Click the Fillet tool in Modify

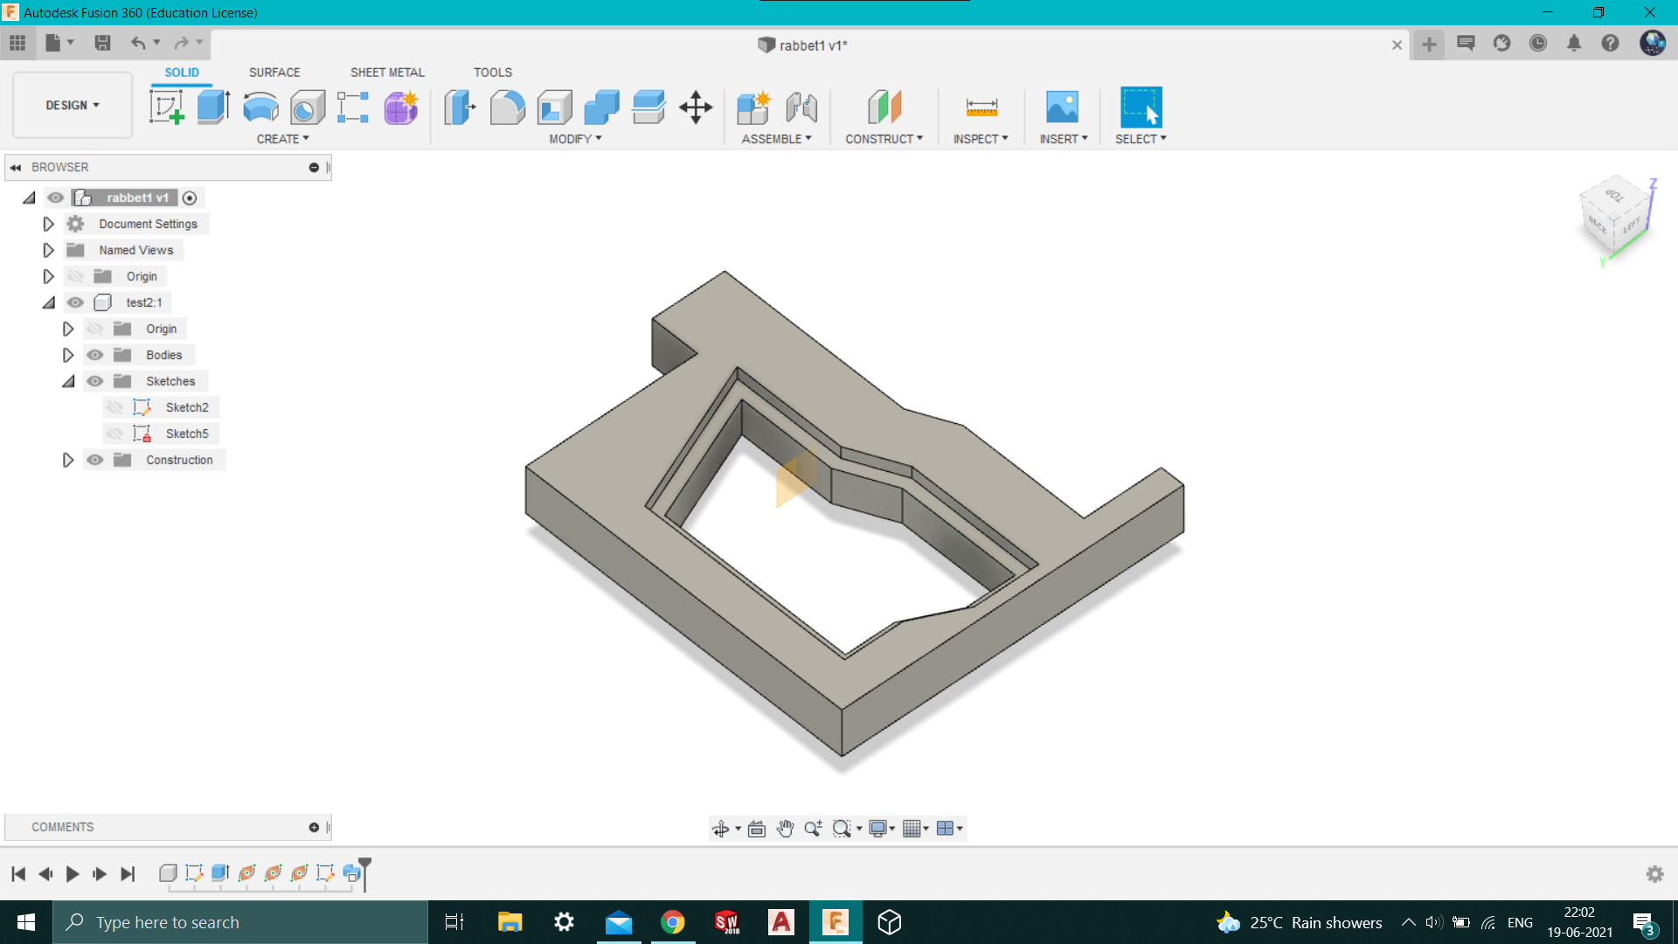tap(507, 108)
